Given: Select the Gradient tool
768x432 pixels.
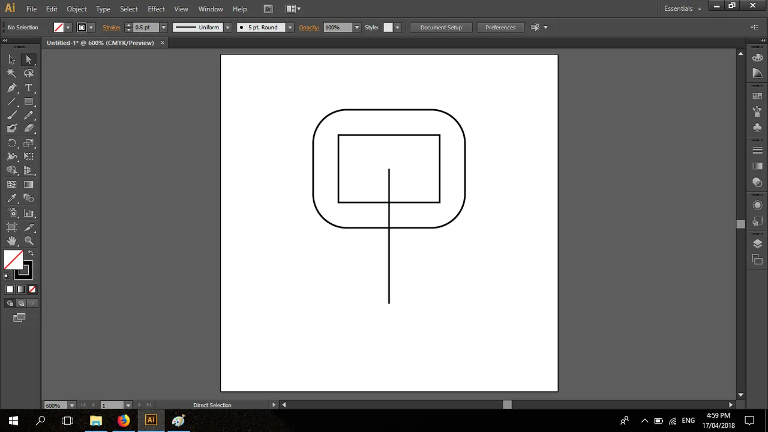Looking at the screenshot, I should point(28,185).
